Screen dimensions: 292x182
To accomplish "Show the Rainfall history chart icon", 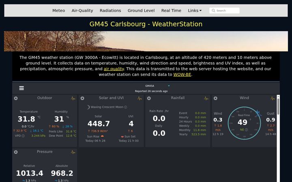I will point(206,98).
